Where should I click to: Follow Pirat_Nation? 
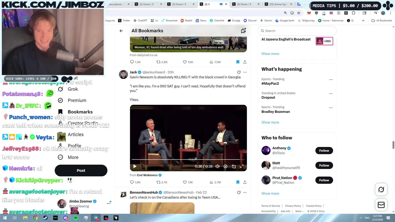(x=324, y=180)
